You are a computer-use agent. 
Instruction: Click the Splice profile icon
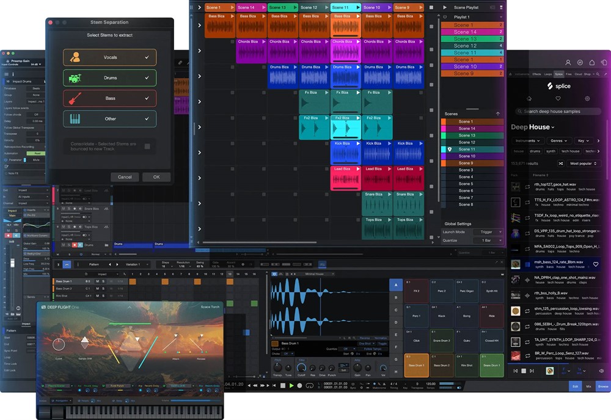568,62
